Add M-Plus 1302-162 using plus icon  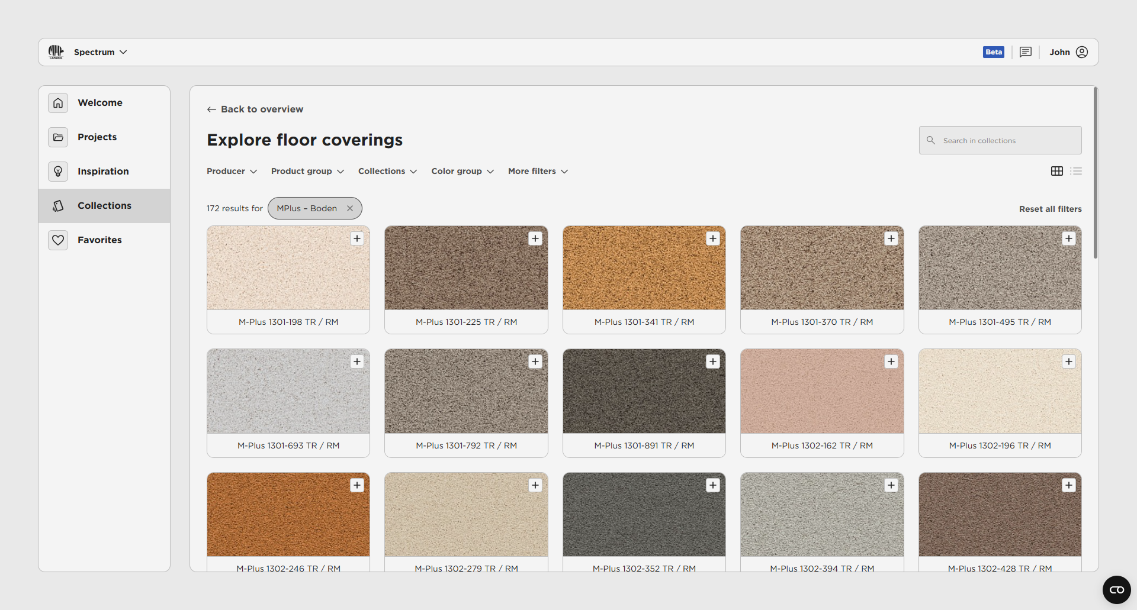891,362
